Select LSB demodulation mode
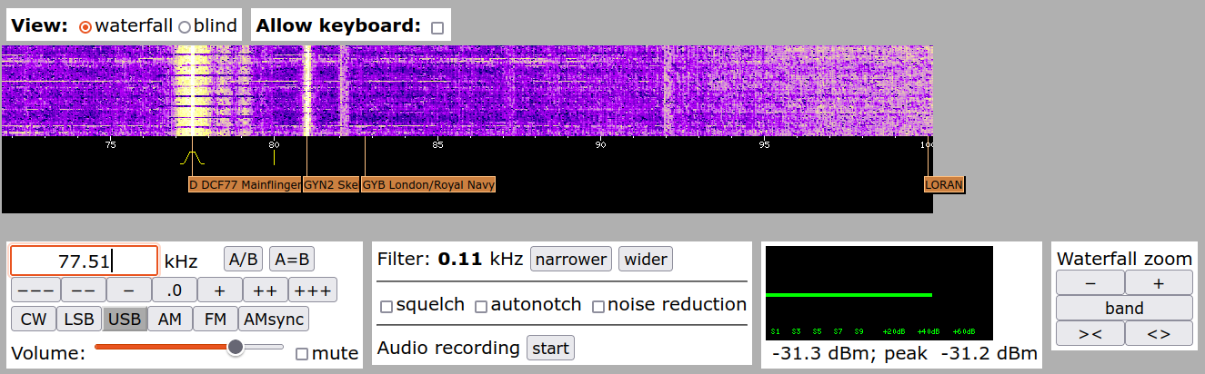 pos(78,320)
